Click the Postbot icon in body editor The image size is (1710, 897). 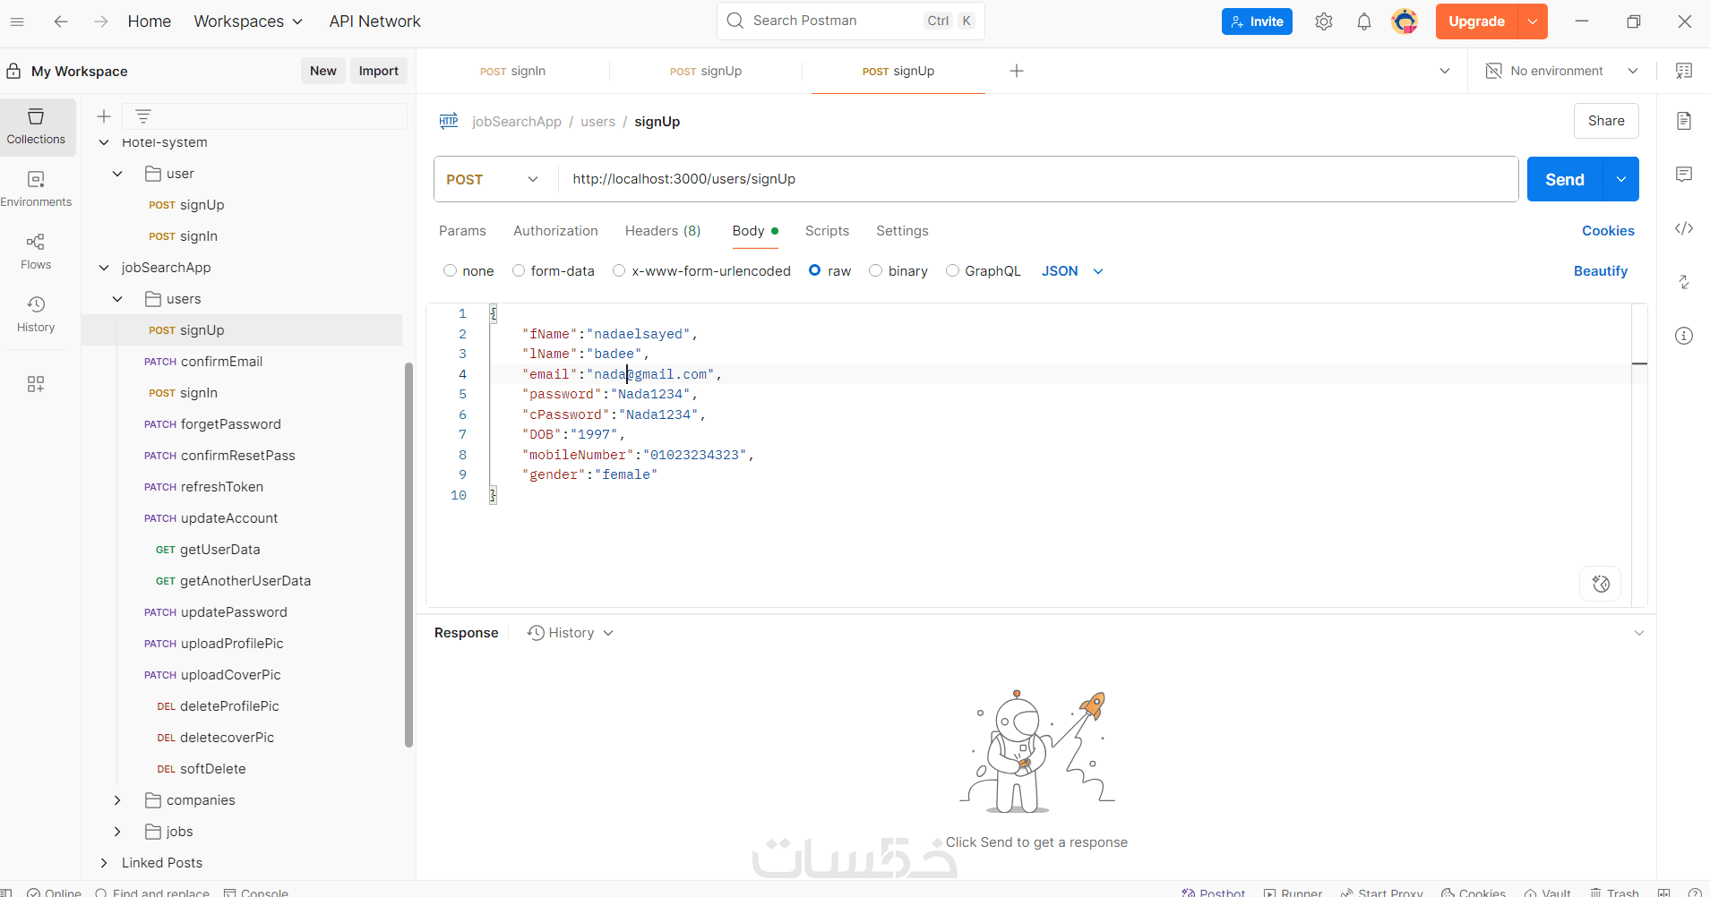1601,585
